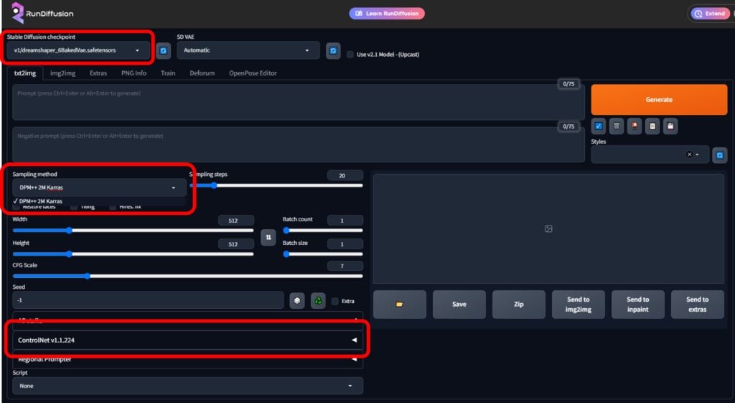Clear the Styles selection with X

tap(689, 154)
